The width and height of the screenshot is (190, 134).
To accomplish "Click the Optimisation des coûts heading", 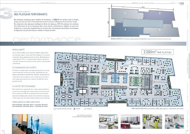I will coord(24,68).
